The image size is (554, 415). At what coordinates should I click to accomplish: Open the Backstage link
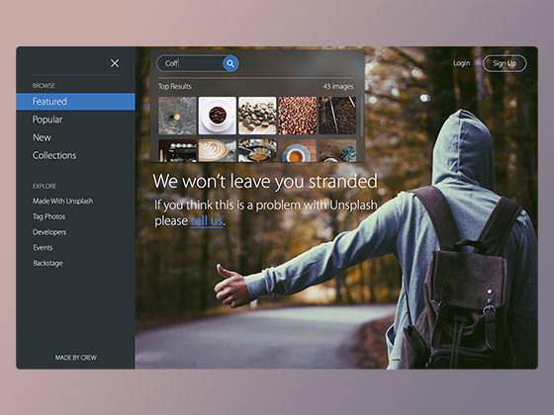pyautogui.click(x=48, y=263)
